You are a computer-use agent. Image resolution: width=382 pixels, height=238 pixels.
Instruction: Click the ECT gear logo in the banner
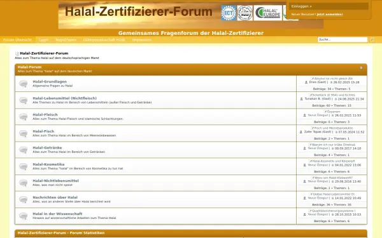pyautogui.click(x=229, y=13)
